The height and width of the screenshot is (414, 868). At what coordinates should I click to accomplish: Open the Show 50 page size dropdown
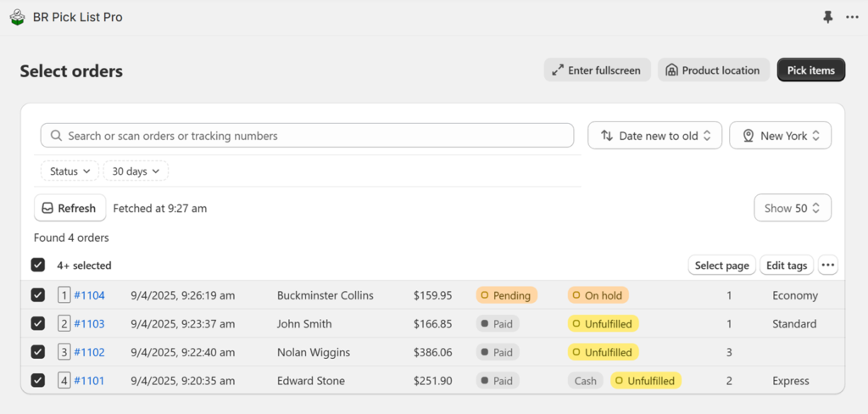coord(793,208)
